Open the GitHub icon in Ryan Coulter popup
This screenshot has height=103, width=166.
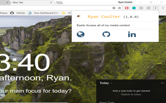[x=106, y=34]
